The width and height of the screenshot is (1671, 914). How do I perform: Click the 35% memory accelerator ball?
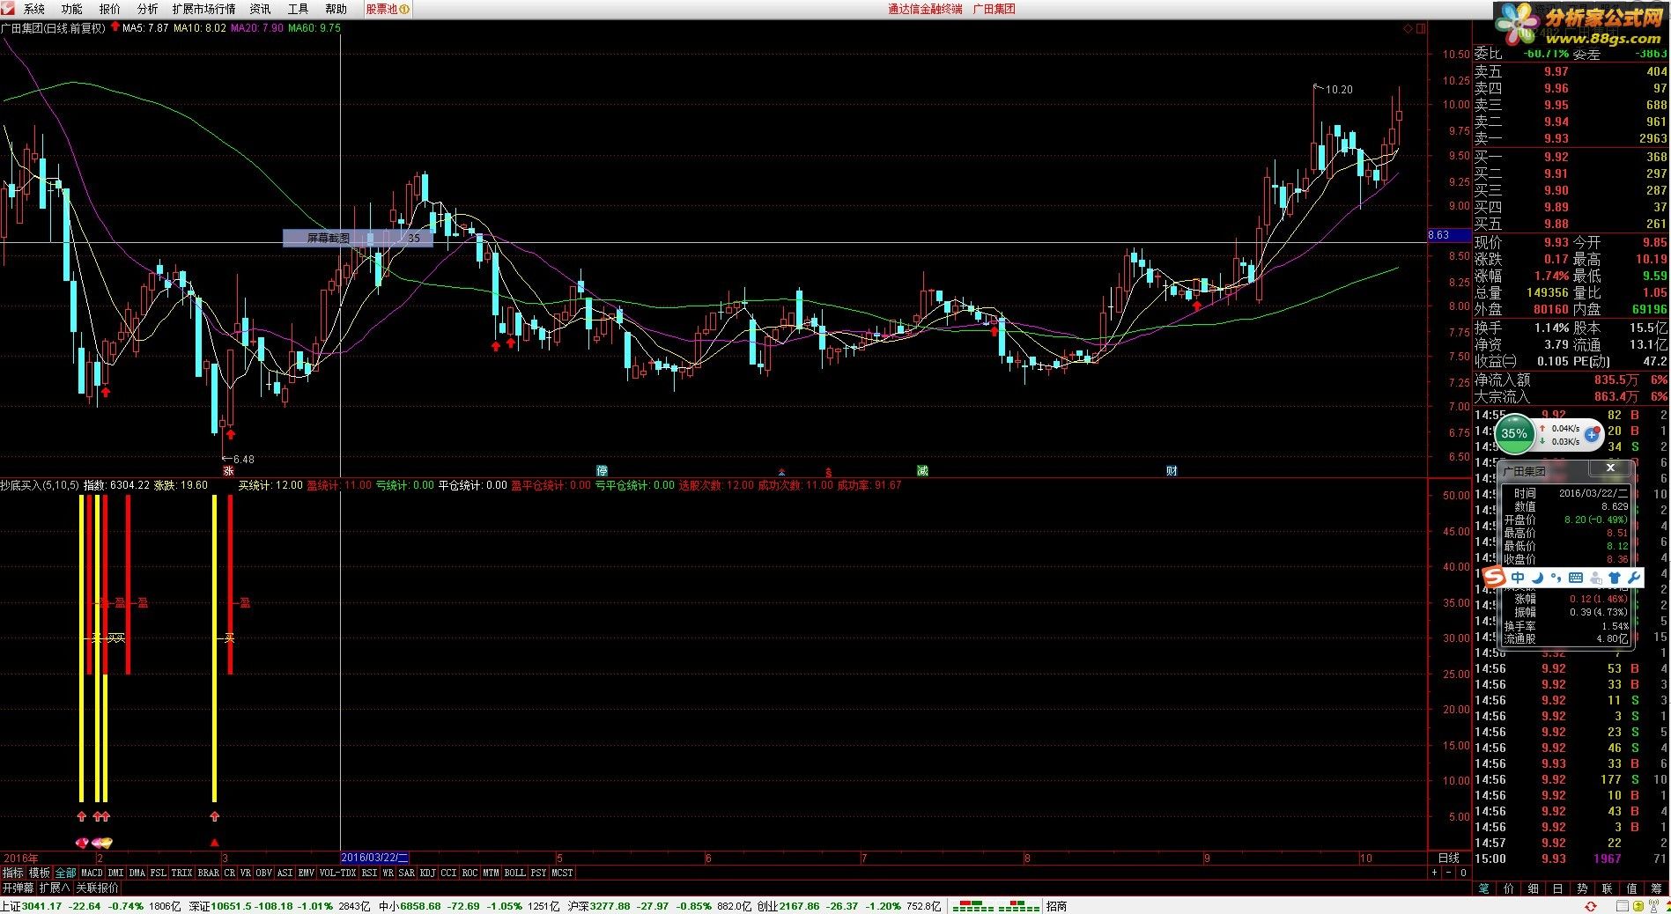point(1514,433)
